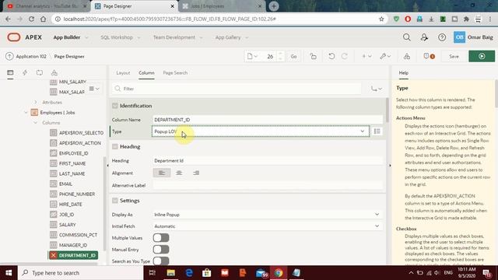
Task: Open the Omar Baig account menu
Action: [473, 37]
